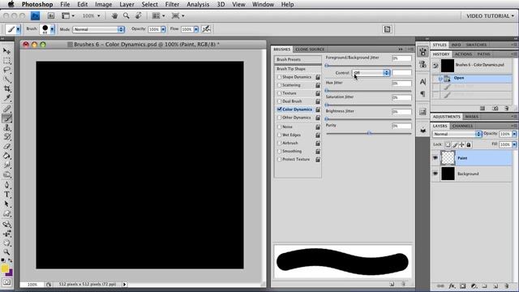519x292 pixels.
Task: Click the airbrush icon in options bar
Action: point(207,29)
